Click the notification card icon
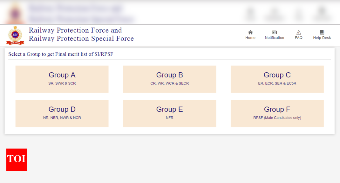 pyautogui.click(x=274, y=32)
